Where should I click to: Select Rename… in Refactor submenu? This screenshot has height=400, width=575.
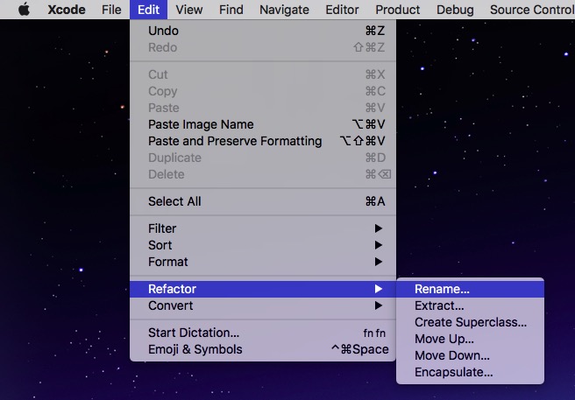click(x=470, y=289)
